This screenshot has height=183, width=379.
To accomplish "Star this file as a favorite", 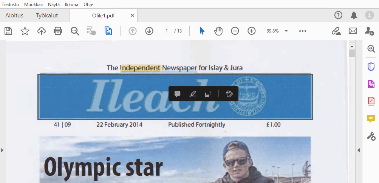I will coord(25,31).
